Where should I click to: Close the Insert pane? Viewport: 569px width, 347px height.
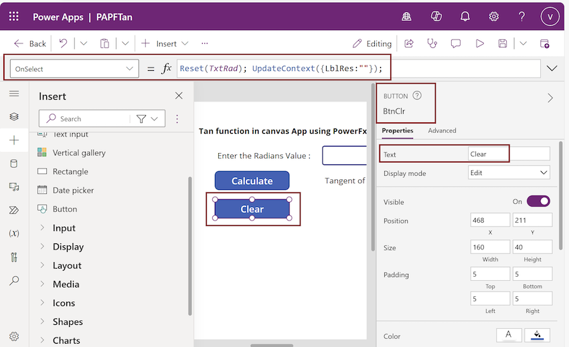click(x=179, y=96)
